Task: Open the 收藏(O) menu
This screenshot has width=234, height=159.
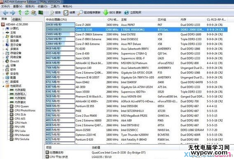Action: click(42, 7)
